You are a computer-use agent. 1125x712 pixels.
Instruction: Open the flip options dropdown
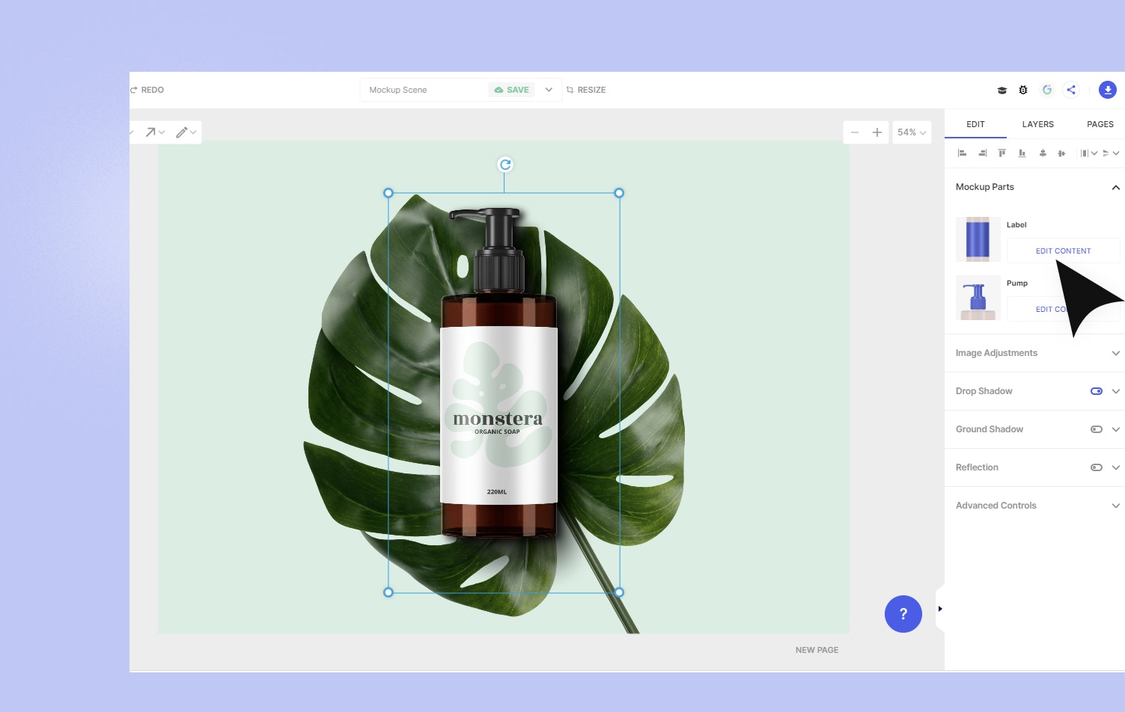1111,153
